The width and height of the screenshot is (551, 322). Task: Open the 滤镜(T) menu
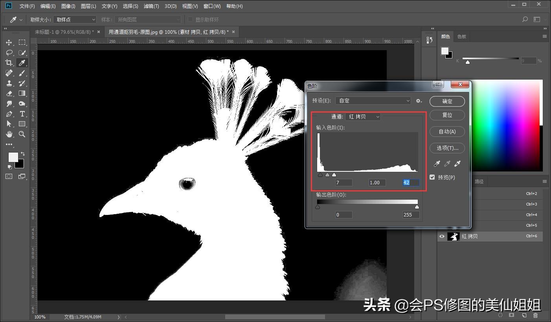152,6
